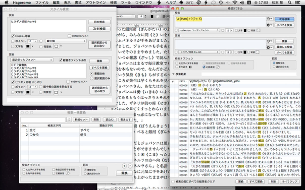The image size is (305, 190).
Task: Toggle Osaka-等幅 checkbox in スタイル検索
Action: click(x=13, y=36)
